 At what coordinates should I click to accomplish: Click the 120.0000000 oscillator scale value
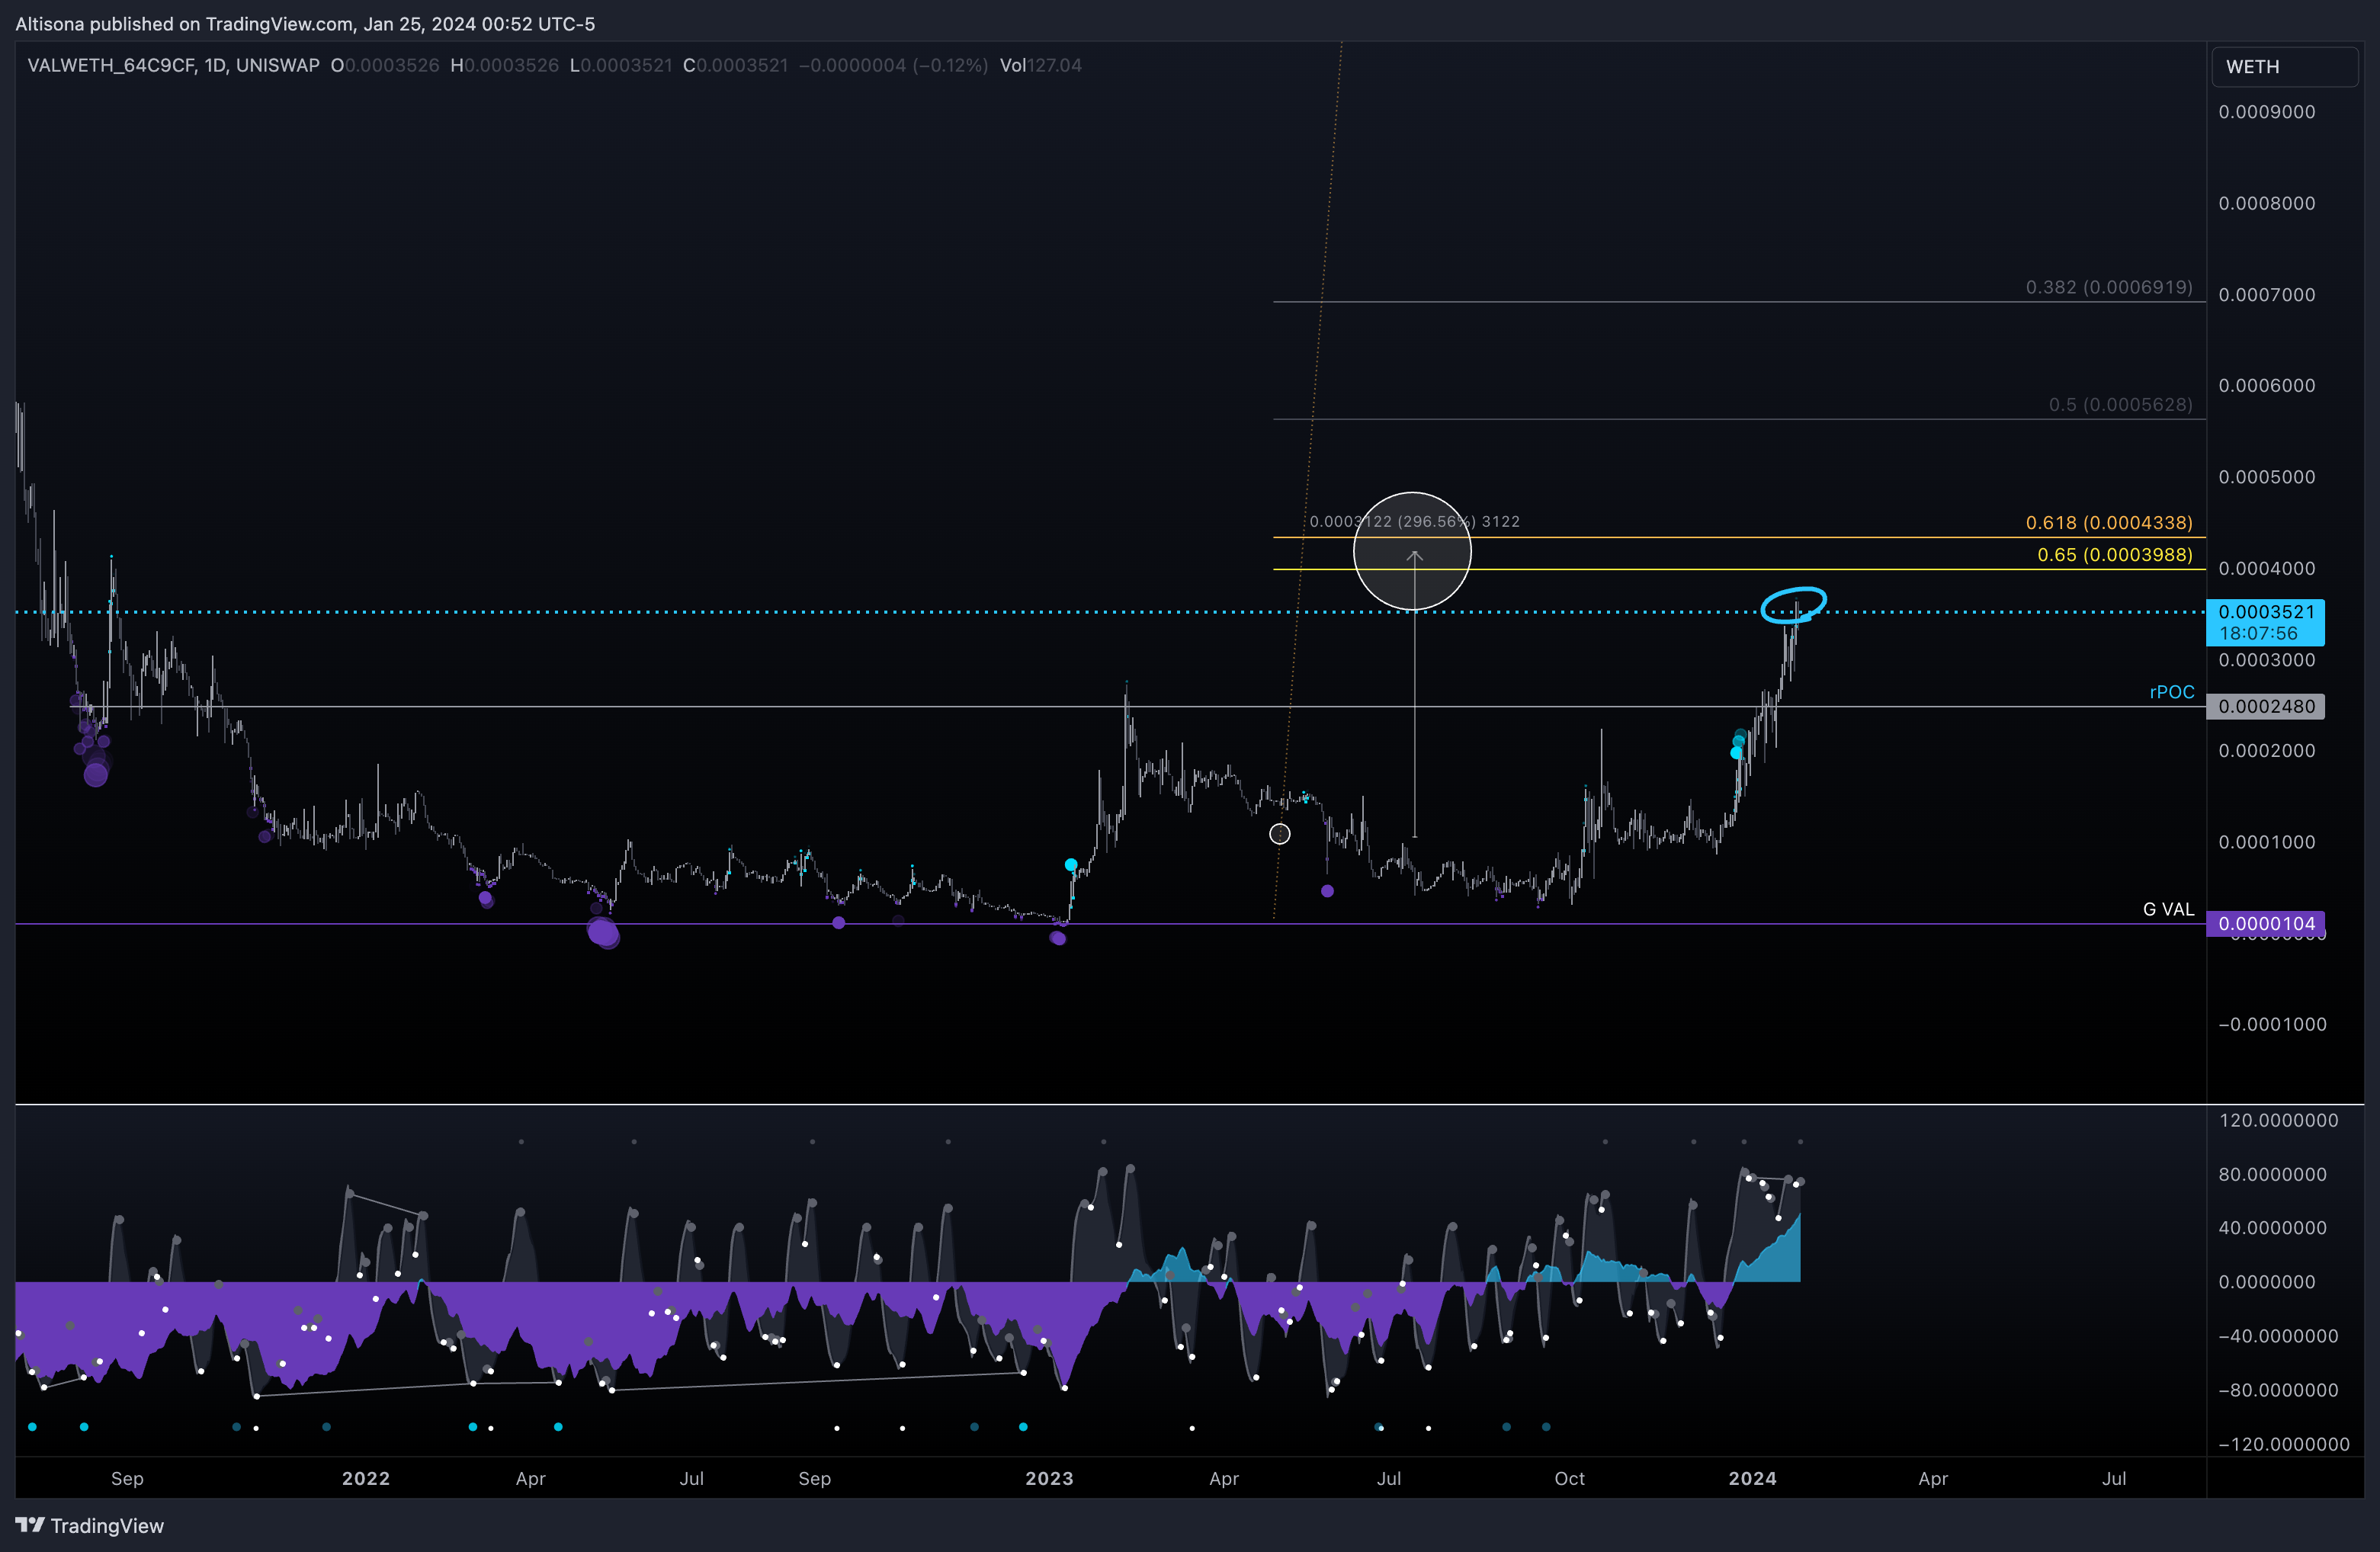pyautogui.click(x=2278, y=1120)
